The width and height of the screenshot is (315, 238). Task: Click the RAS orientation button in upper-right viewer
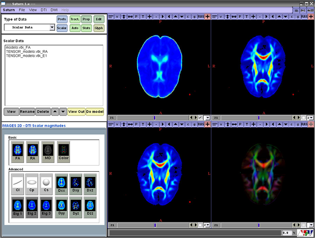304,17
